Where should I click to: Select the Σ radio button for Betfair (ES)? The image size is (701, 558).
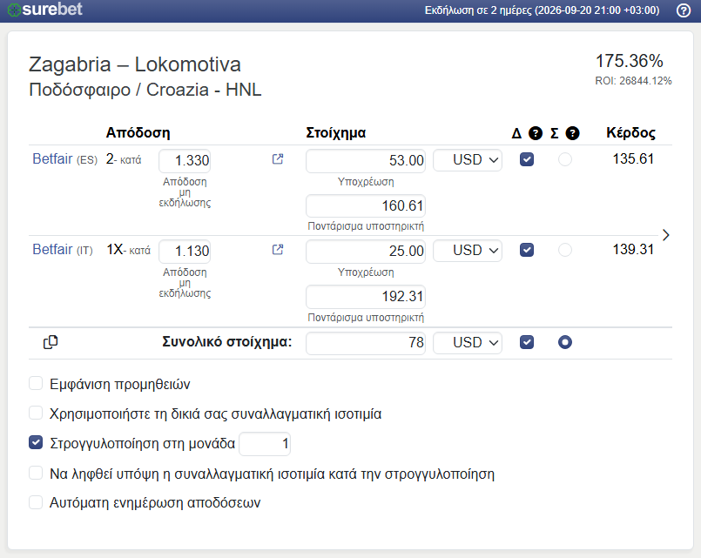[565, 159]
